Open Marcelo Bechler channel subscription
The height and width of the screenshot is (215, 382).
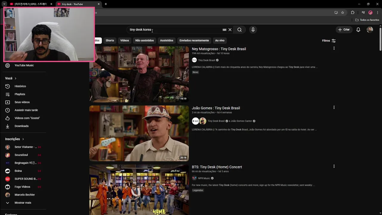point(24,195)
